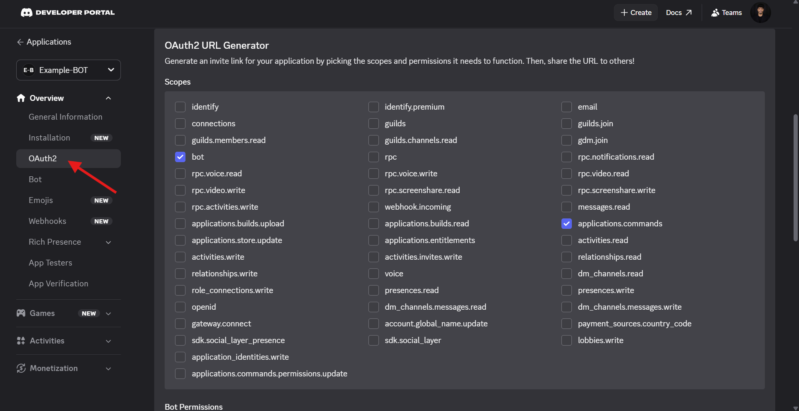799x411 pixels.
Task: Open the Teams link
Action: (x=726, y=13)
